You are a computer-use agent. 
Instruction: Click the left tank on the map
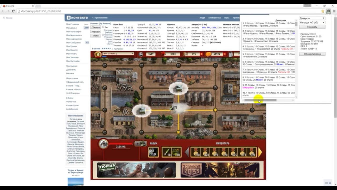[142, 111]
